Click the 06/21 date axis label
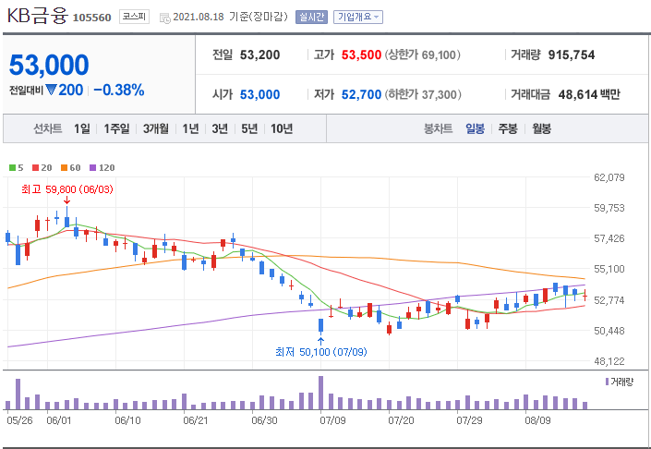Viewport: 651px width, 449px height. point(196,420)
